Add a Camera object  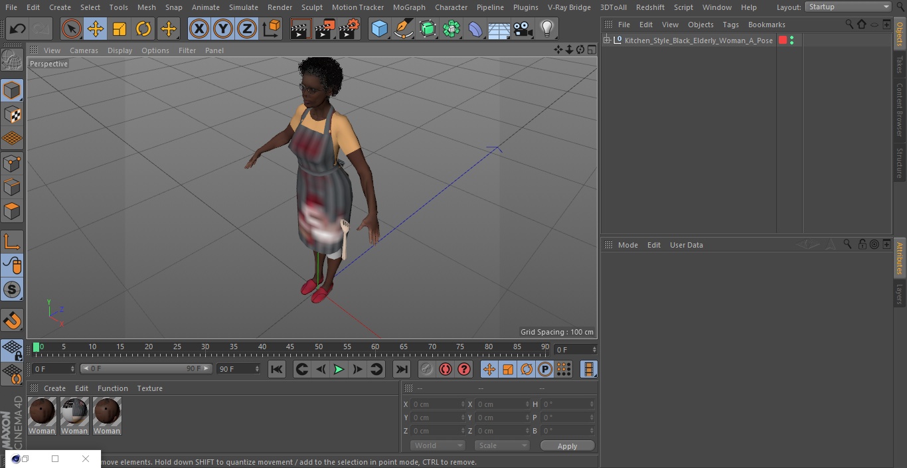(x=523, y=29)
